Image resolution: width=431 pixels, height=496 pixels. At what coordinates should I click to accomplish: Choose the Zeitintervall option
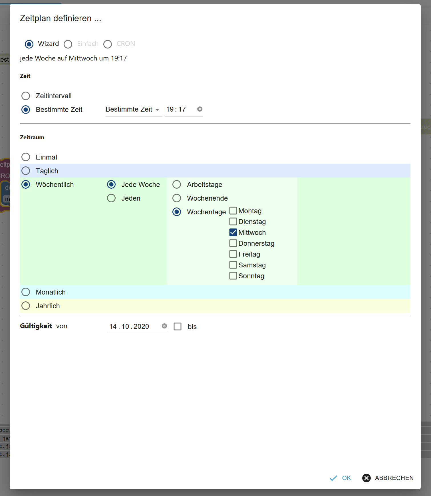(26, 96)
